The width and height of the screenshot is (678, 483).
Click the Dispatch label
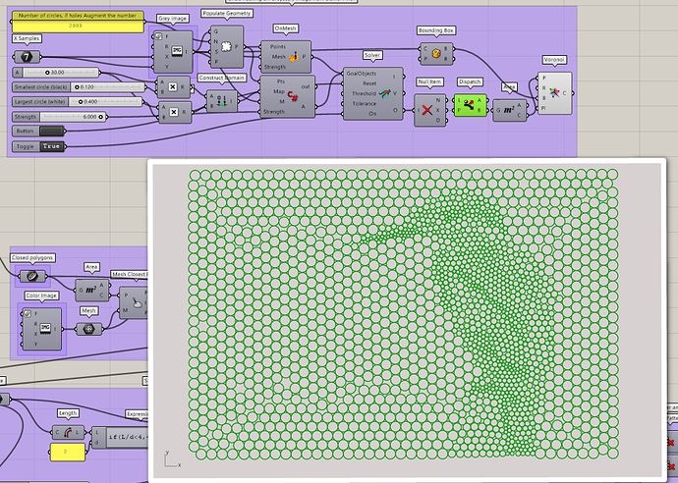[x=470, y=81]
